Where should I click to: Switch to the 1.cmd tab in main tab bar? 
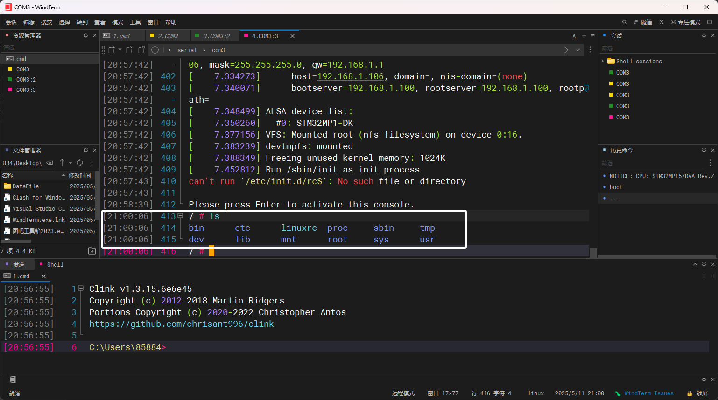point(121,36)
